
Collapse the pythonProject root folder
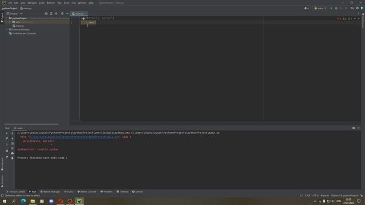[x=7, y=18]
